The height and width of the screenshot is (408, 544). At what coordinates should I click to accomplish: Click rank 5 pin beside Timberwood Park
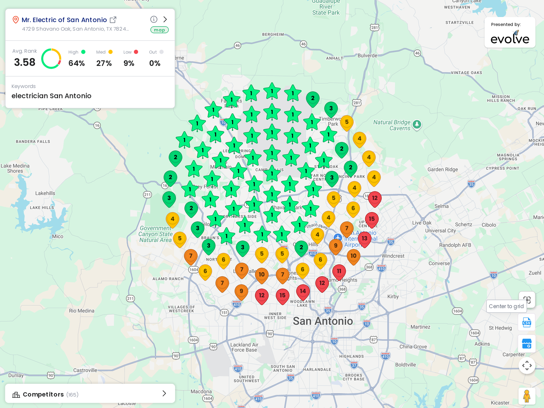346,123
